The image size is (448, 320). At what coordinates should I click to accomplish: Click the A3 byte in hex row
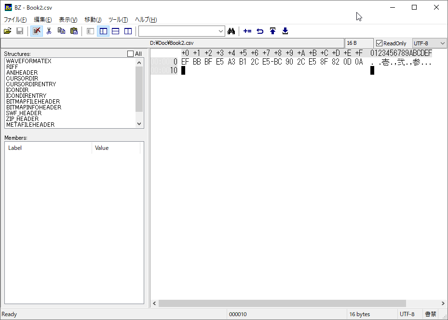pos(231,62)
